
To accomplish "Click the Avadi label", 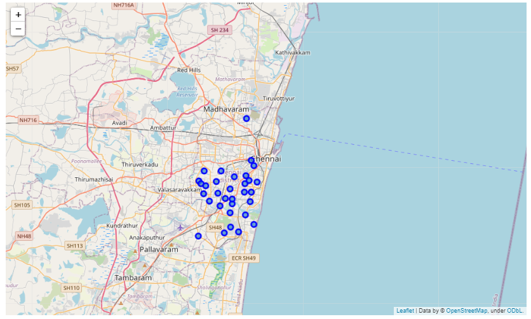I will click(119, 123).
